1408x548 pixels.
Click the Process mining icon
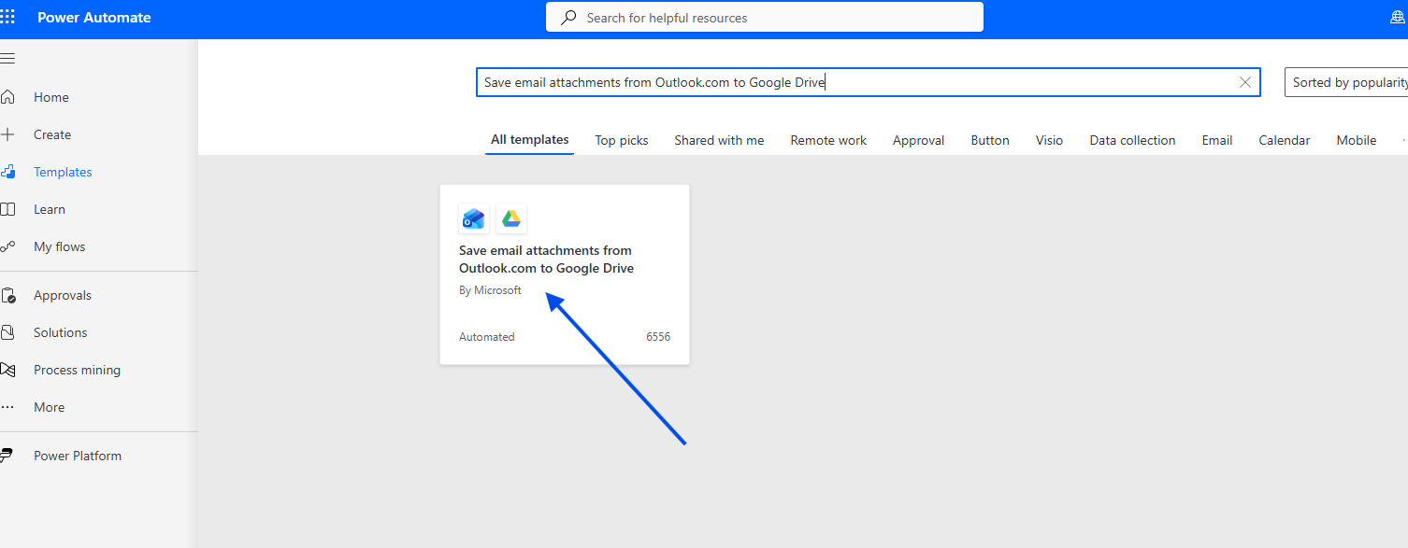7,370
